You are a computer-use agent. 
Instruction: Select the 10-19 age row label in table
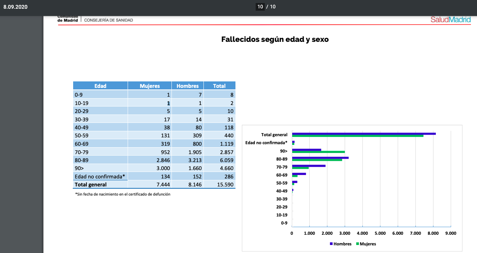[x=81, y=103]
